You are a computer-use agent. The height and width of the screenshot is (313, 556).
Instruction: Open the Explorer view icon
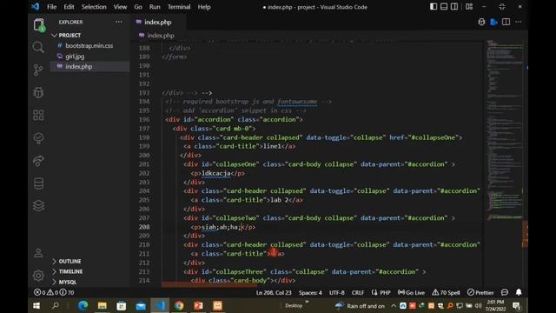(x=38, y=25)
